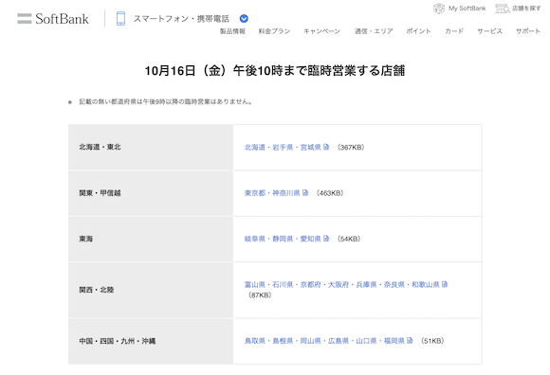Open the サービス menu
The image size is (550, 375).
point(489,31)
